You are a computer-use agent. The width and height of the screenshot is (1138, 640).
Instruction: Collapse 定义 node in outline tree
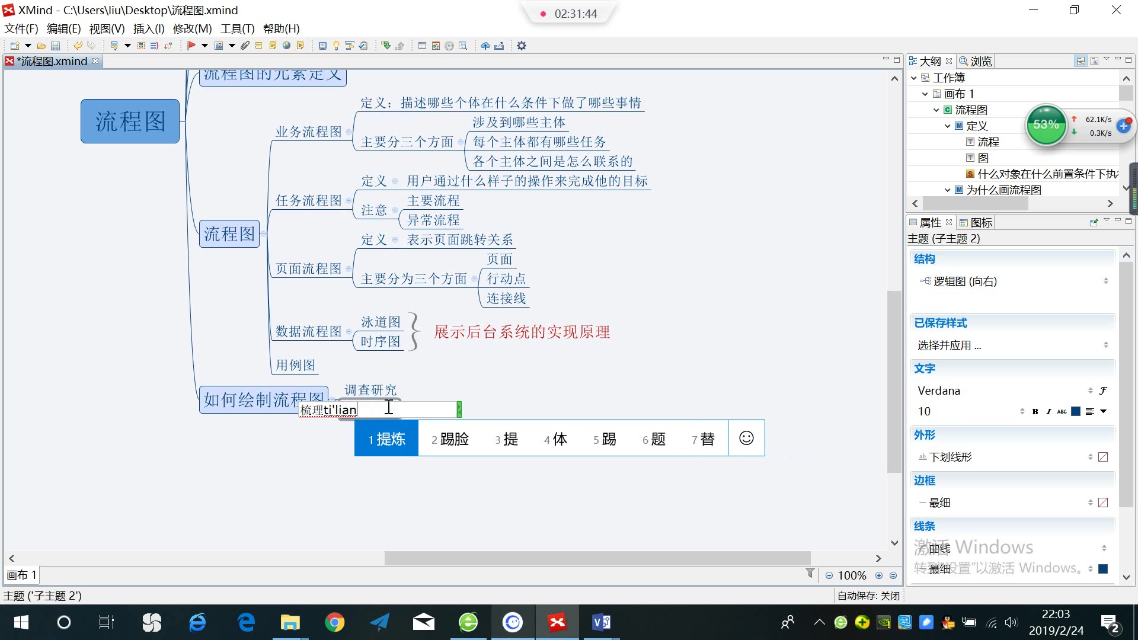(x=947, y=126)
